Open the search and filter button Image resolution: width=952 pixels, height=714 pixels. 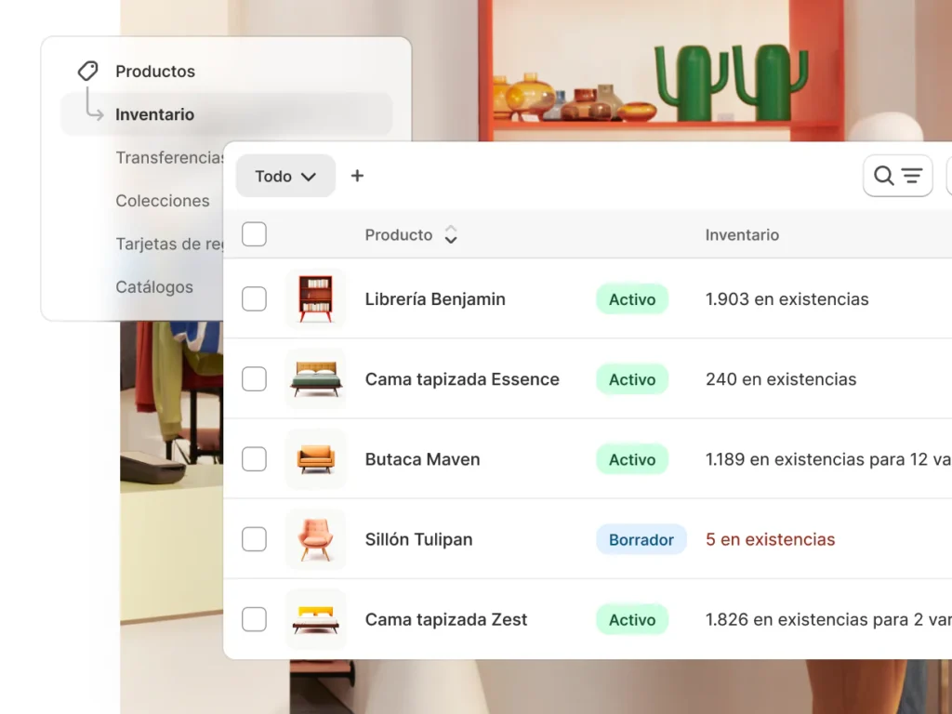[x=897, y=176]
